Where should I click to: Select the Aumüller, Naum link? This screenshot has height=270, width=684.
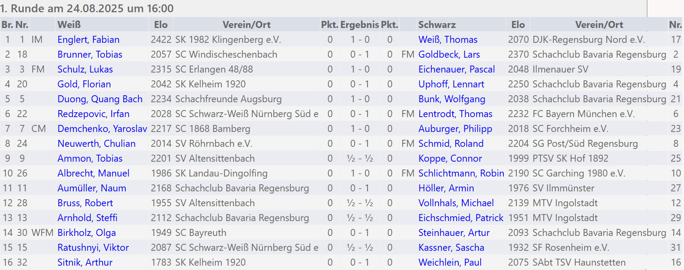92,188
